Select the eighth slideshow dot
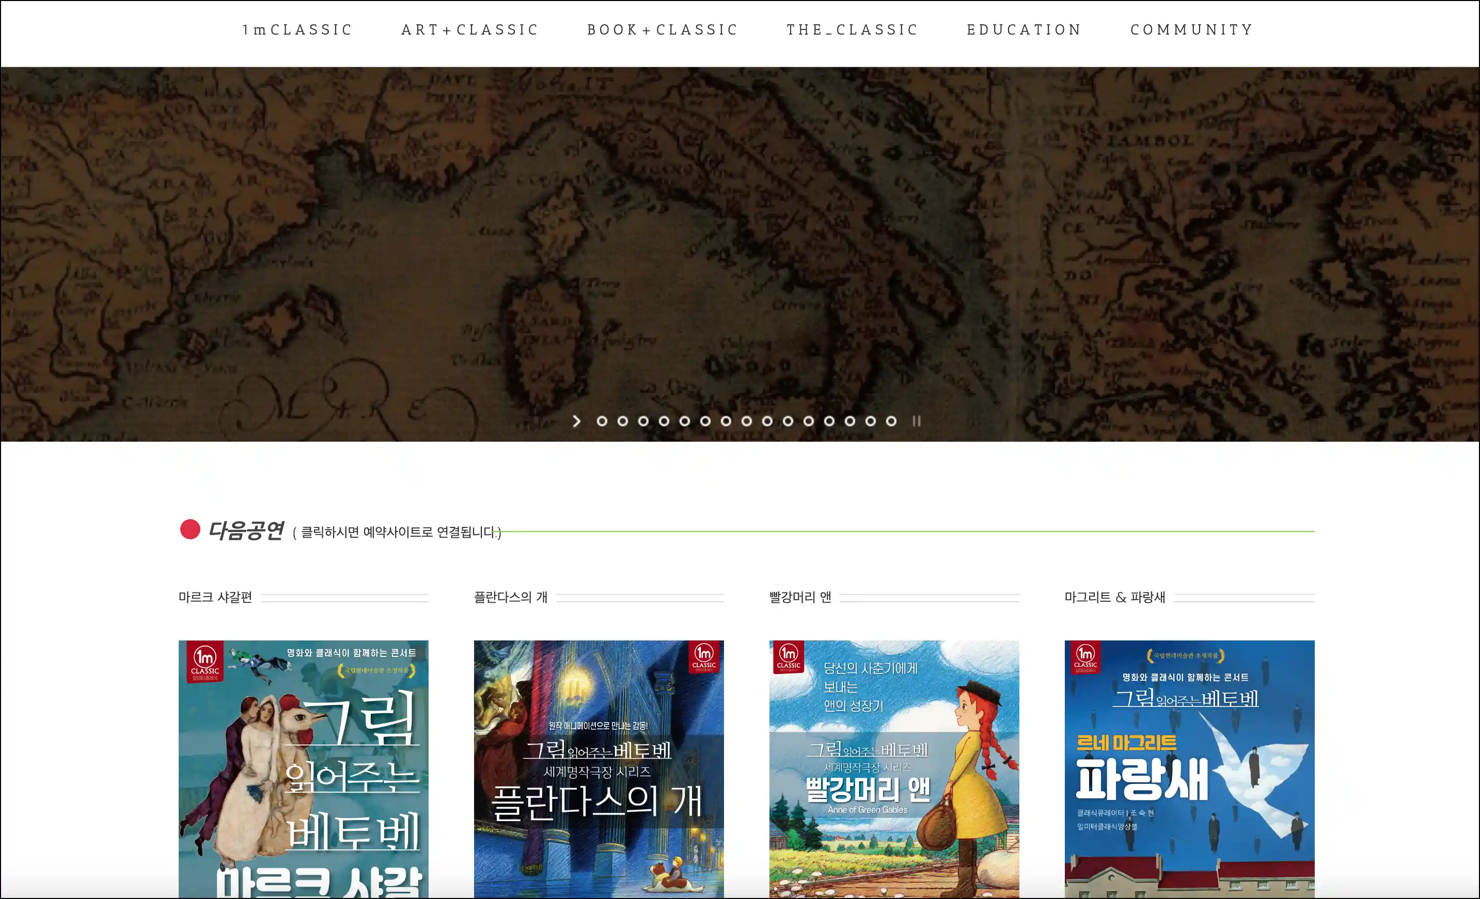Screen dimensions: 1480x899 747,421
